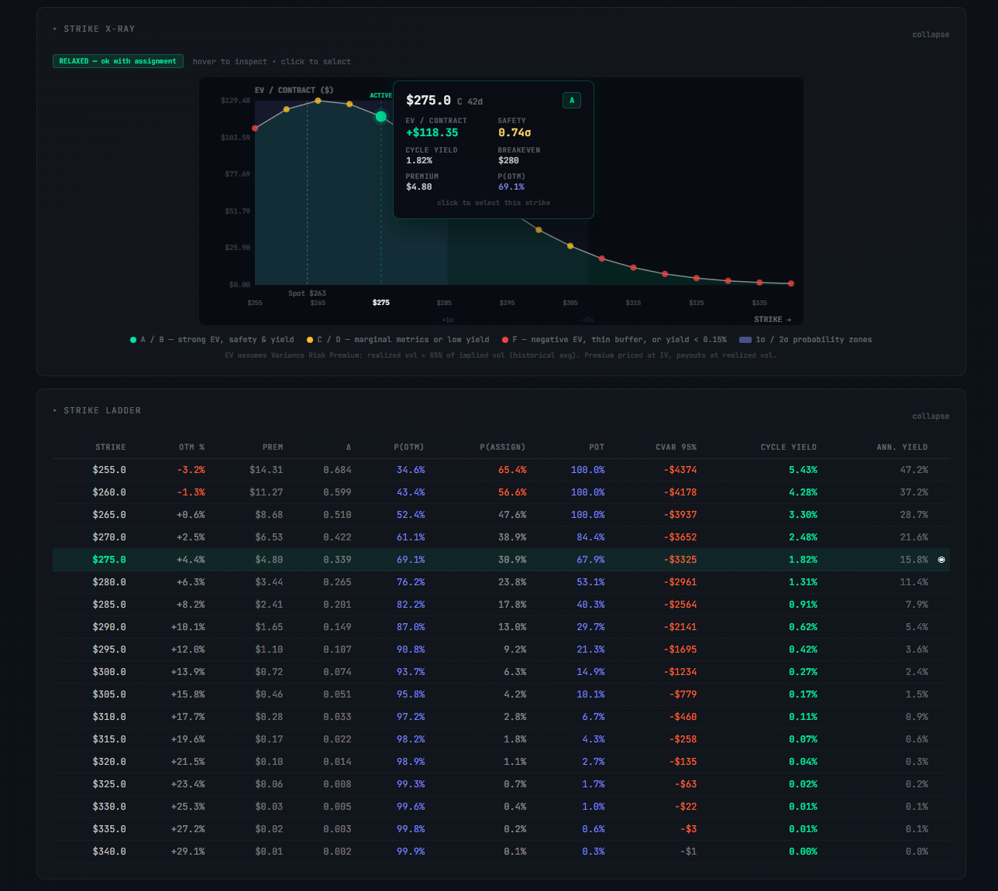Screen dimensions: 998x891
Task: Click "click to select this strike" in the tooltip
Action: pyautogui.click(x=494, y=202)
